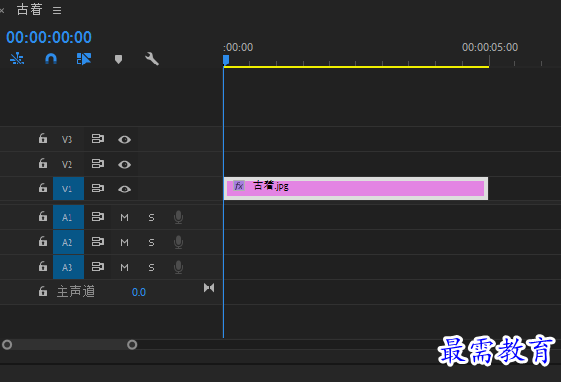Toggle lock on track A3
561x382 pixels.
pos(43,266)
